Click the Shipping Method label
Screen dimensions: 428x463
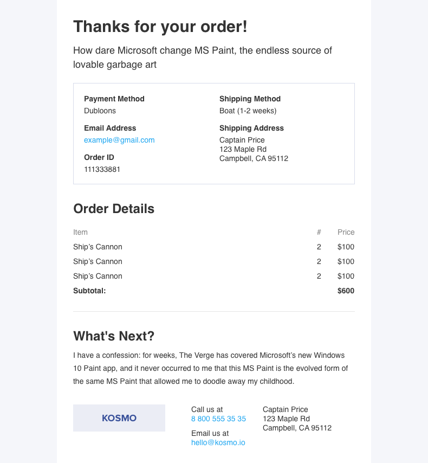click(250, 99)
